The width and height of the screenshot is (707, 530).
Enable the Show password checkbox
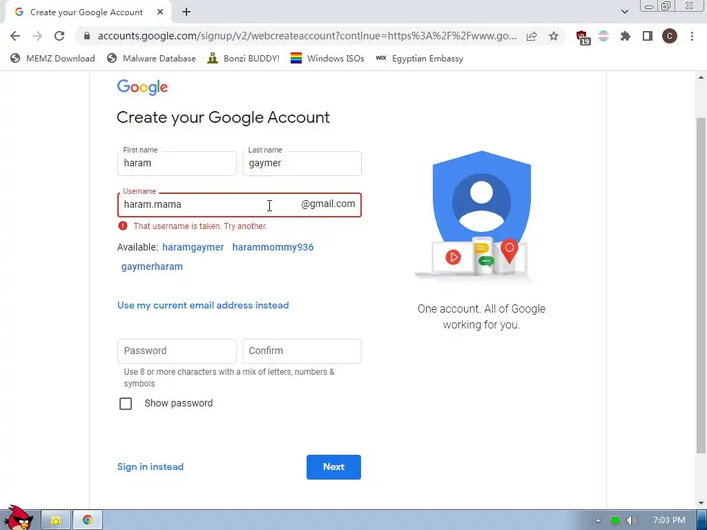[126, 403]
